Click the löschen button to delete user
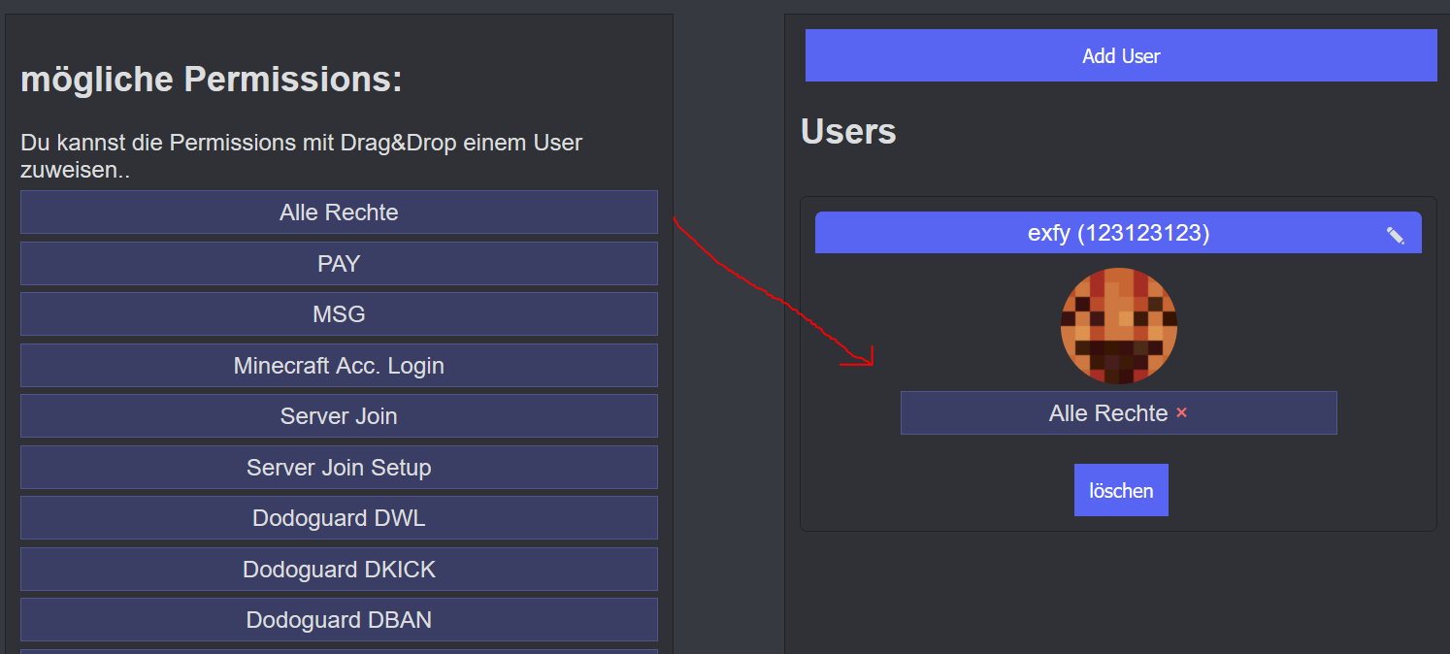The width and height of the screenshot is (1450, 654). [1121, 490]
